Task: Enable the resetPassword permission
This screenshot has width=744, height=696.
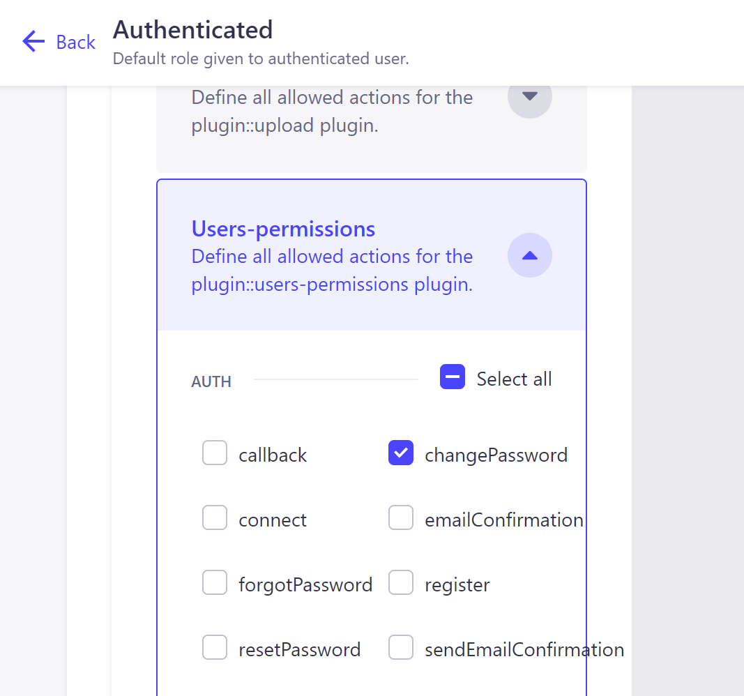Action: (x=215, y=647)
